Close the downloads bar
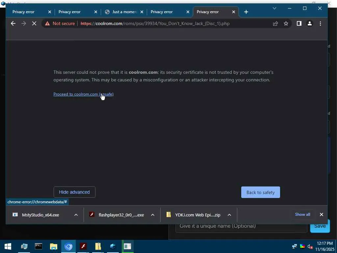Viewport: 337px width, 253px height. coord(321,214)
